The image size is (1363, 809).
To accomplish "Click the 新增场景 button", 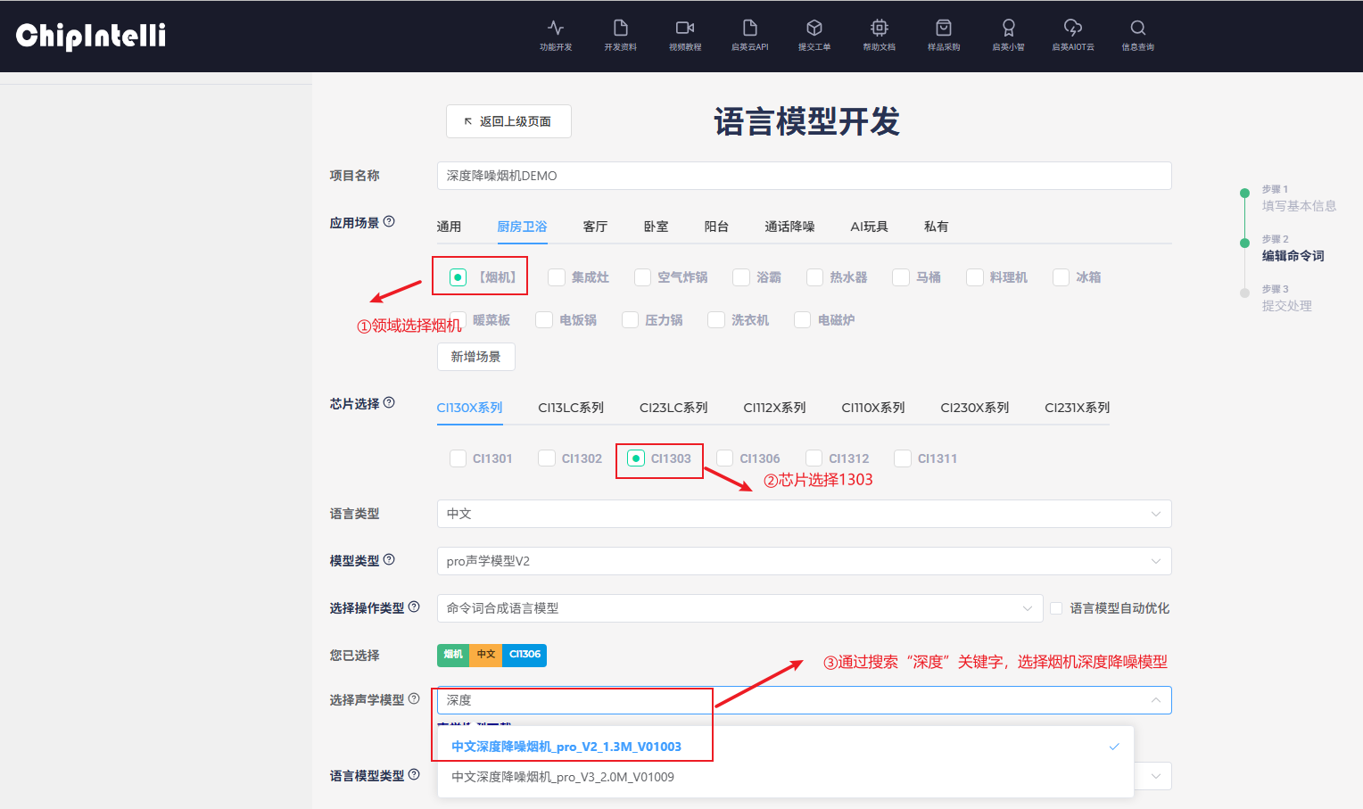I will click(475, 357).
